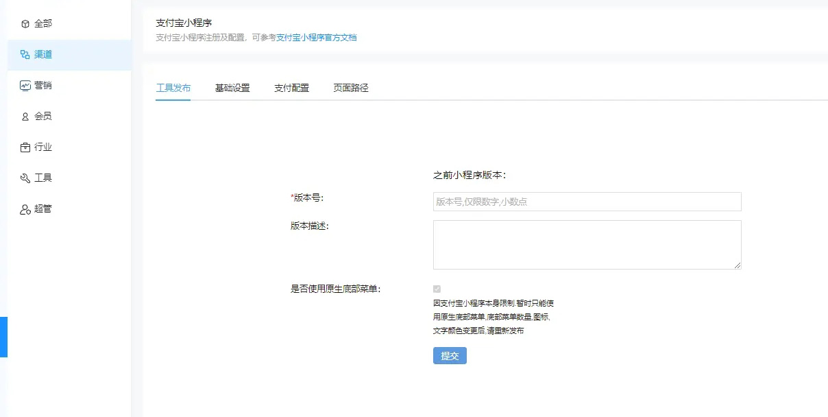Click the chart icon beside 营销
828x417 pixels.
click(25, 86)
